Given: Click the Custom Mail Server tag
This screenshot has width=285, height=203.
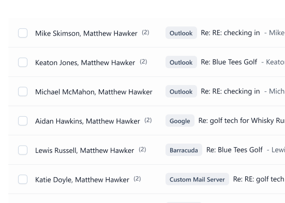Looking at the screenshot, I should pyautogui.click(x=197, y=179).
